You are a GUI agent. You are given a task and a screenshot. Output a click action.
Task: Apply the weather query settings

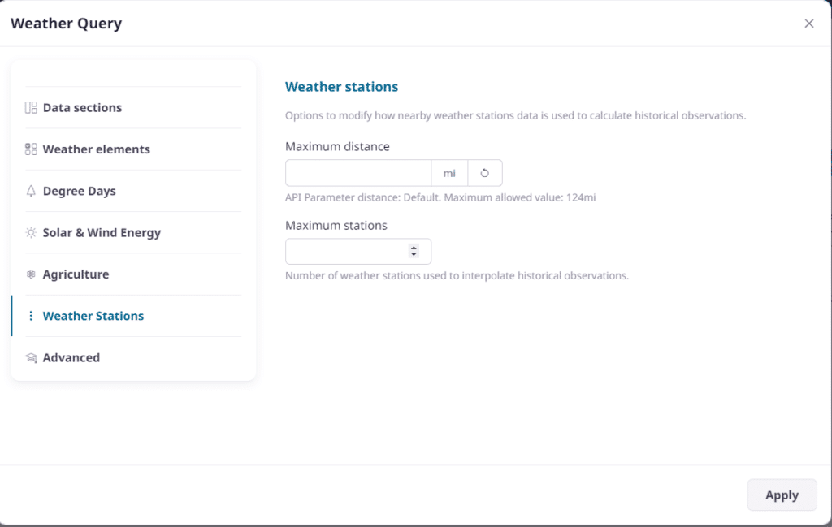pyautogui.click(x=781, y=495)
